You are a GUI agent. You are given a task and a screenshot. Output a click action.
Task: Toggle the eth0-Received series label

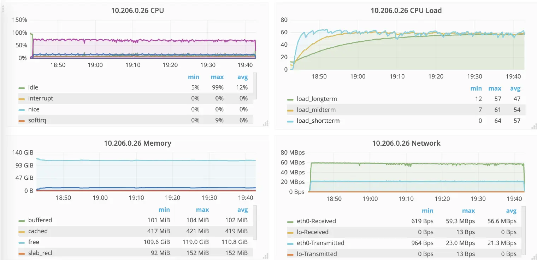pyautogui.click(x=316, y=221)
